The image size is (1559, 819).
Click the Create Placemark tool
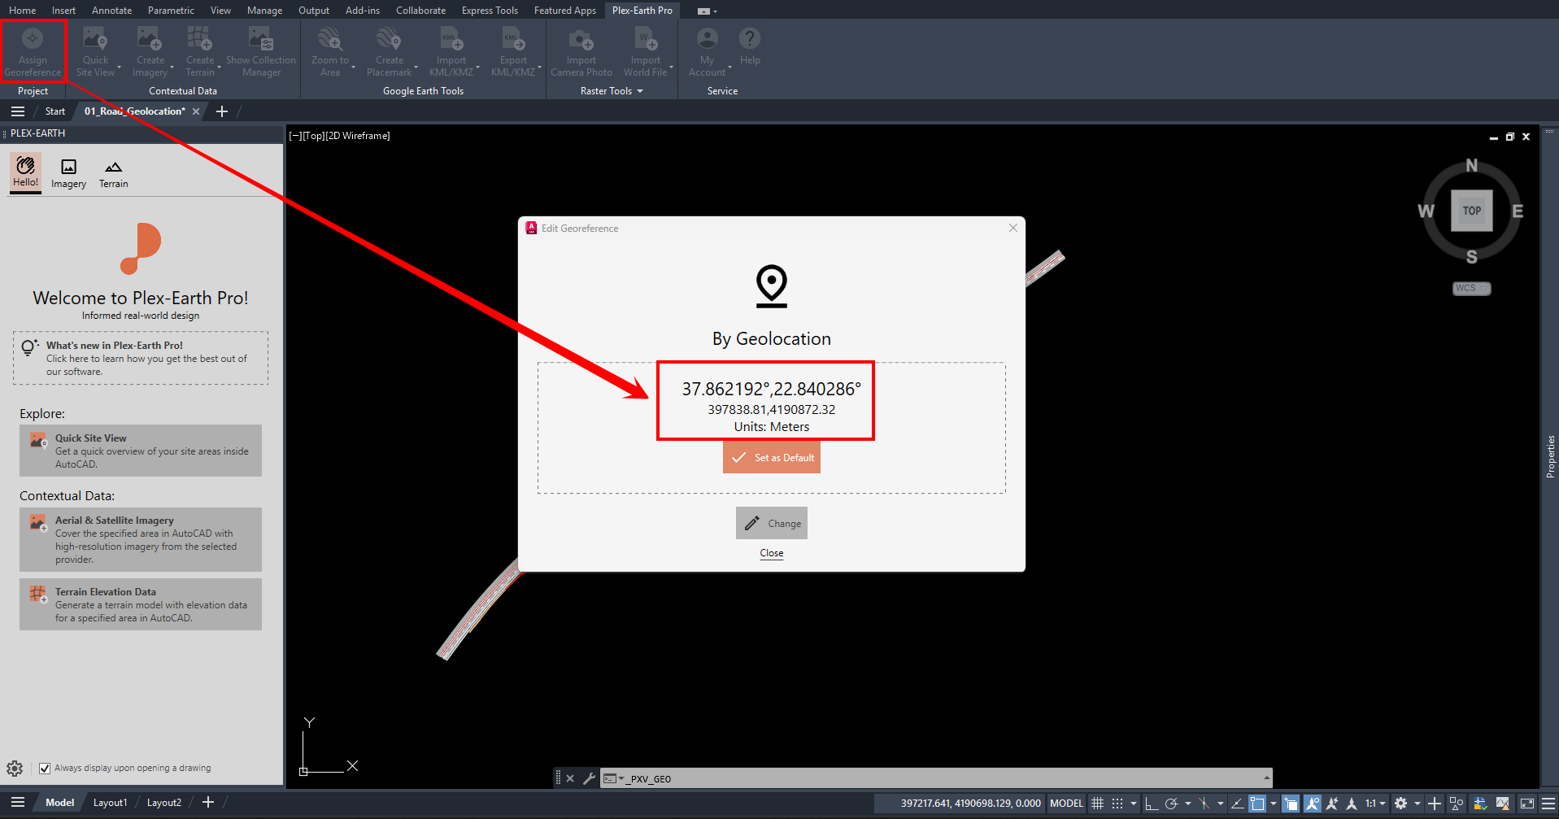tap(389, 52)
